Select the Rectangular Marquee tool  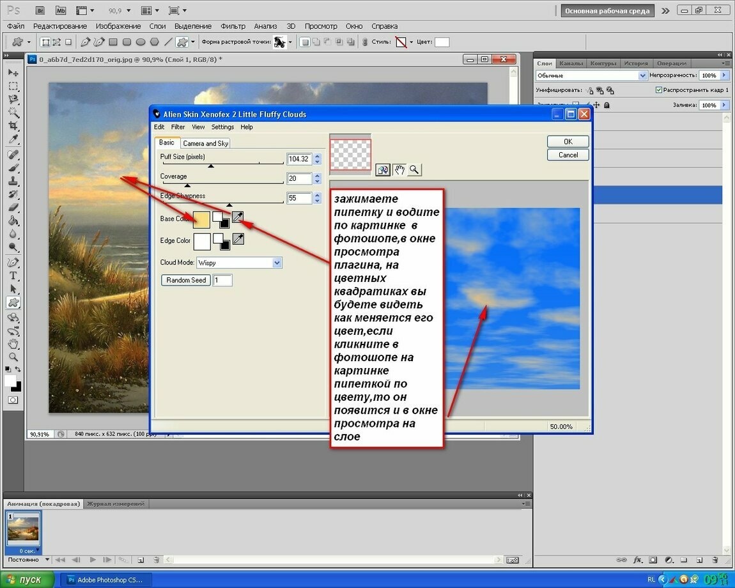pyautogui.click(x=13, y=86)
